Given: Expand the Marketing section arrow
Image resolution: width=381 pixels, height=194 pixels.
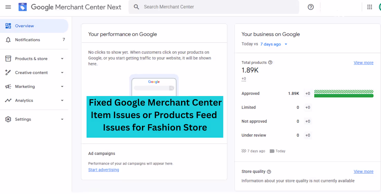Looking at the screenshot, I should (x=62, y=86).
